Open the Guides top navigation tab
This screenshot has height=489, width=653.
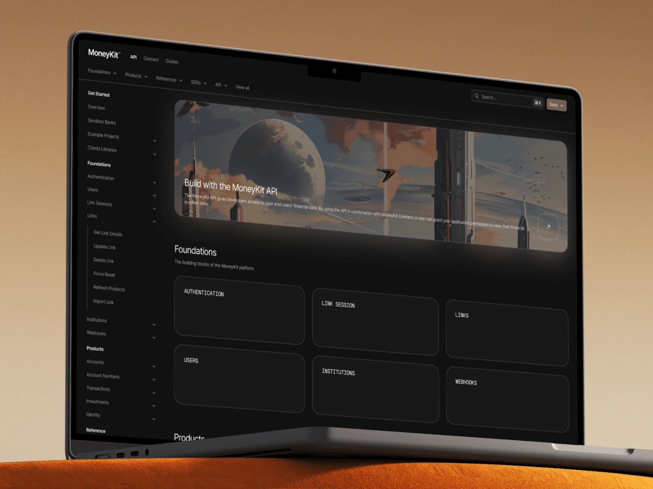(172, 61)
